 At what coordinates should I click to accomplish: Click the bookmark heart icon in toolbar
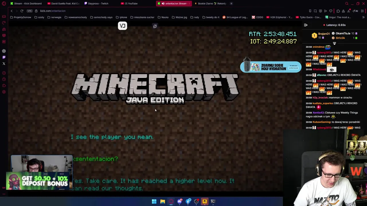pyautogui.click(x=331, y=11)
